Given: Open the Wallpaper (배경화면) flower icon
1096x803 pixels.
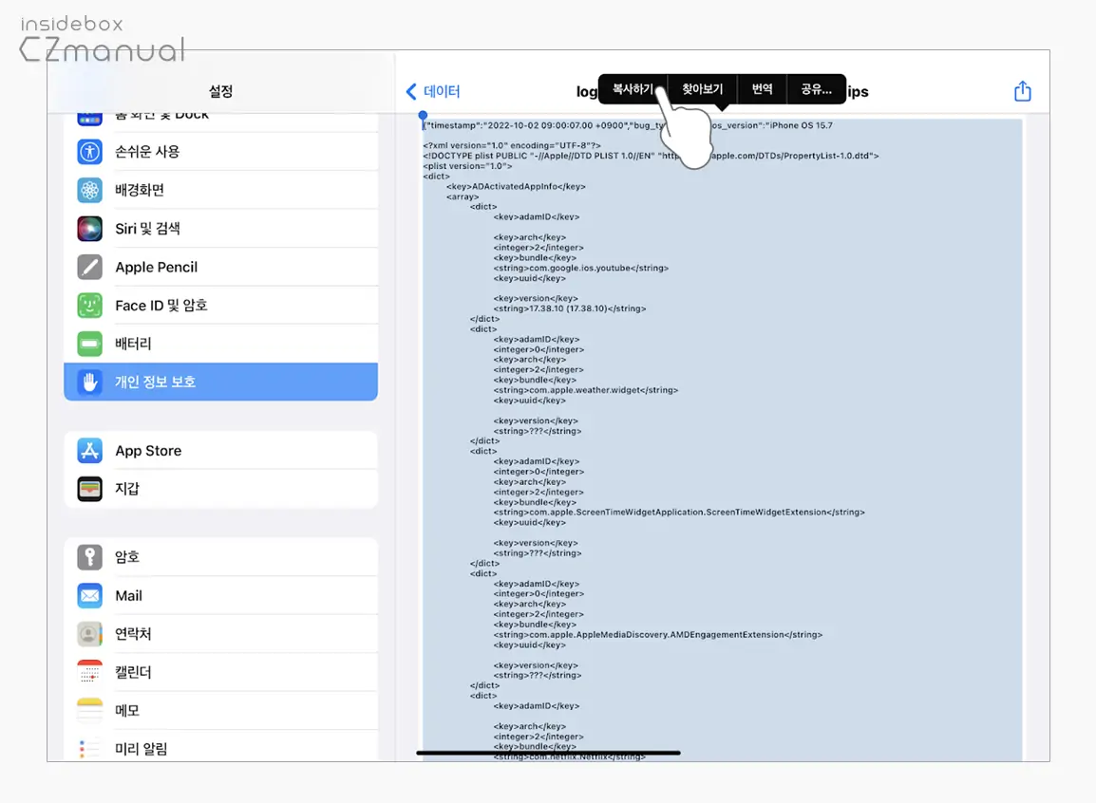Looking at the screenshot, I should [x=89, y=190].
